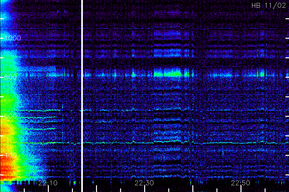The height and width of the screenshot is (192, 289).
Task: Click the 22:30 time label
Action: 144,183
